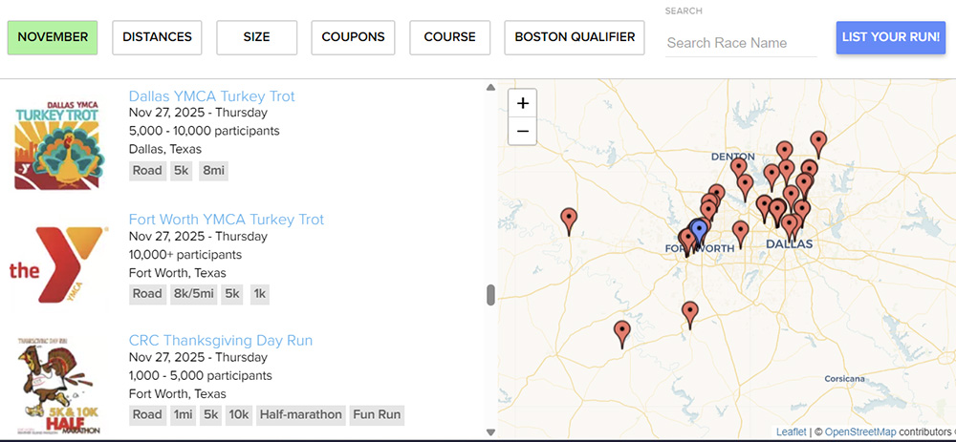This screenshot has height=442, width=956.
Task: Click the CRC Thanksgiving Day Run logo
Action: pos(59,385)
